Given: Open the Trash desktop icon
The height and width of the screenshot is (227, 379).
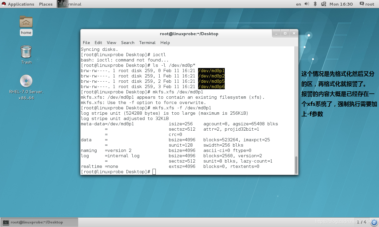Looking at the screenshot, I should tap(26, 52).
